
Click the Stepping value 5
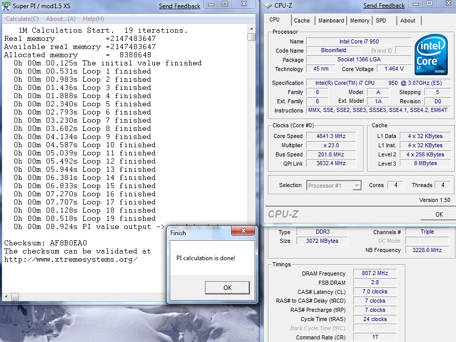[438, 92]
